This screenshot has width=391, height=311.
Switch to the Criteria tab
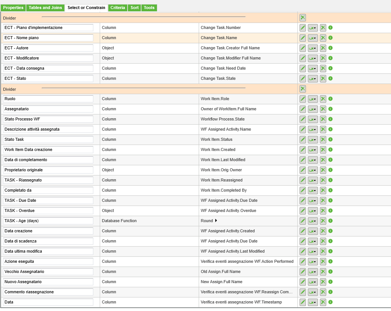(x=117, y=7)
